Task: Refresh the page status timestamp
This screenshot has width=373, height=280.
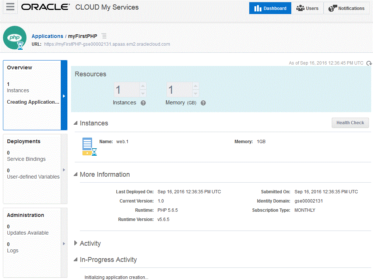Action: (x=369, y=63)
